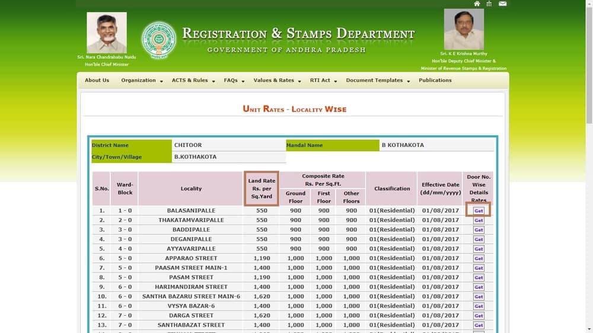Expand the ACTS & Rules menu

pos(193,80)
